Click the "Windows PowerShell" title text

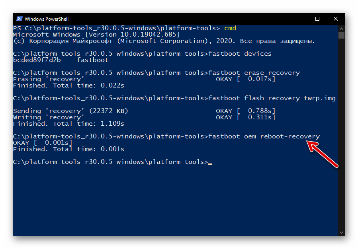[46, 19]
